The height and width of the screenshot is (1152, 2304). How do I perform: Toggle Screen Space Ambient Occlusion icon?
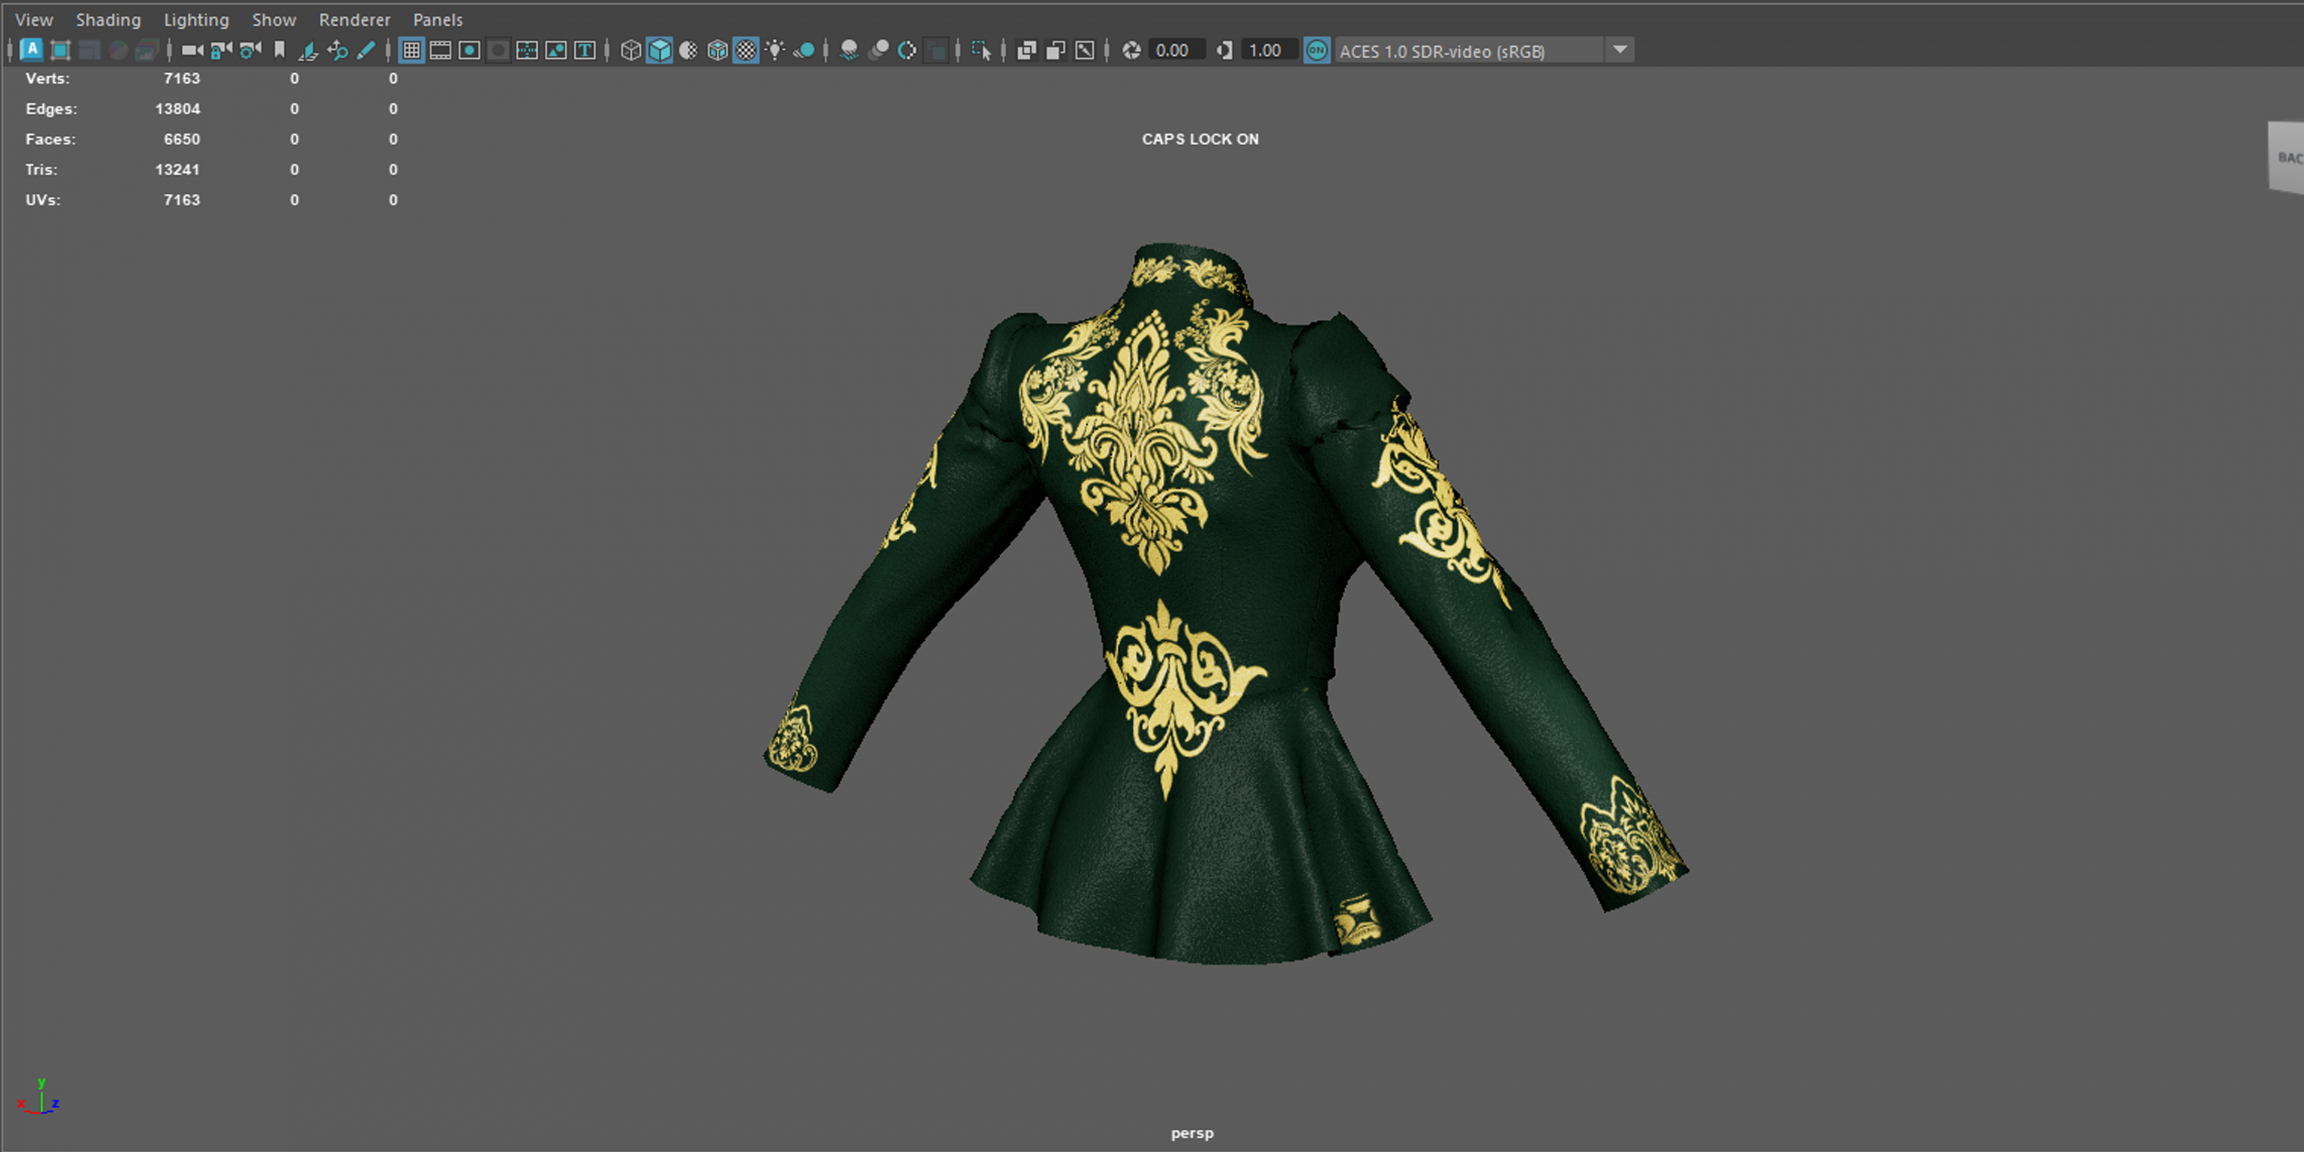(x=850, y=50)
